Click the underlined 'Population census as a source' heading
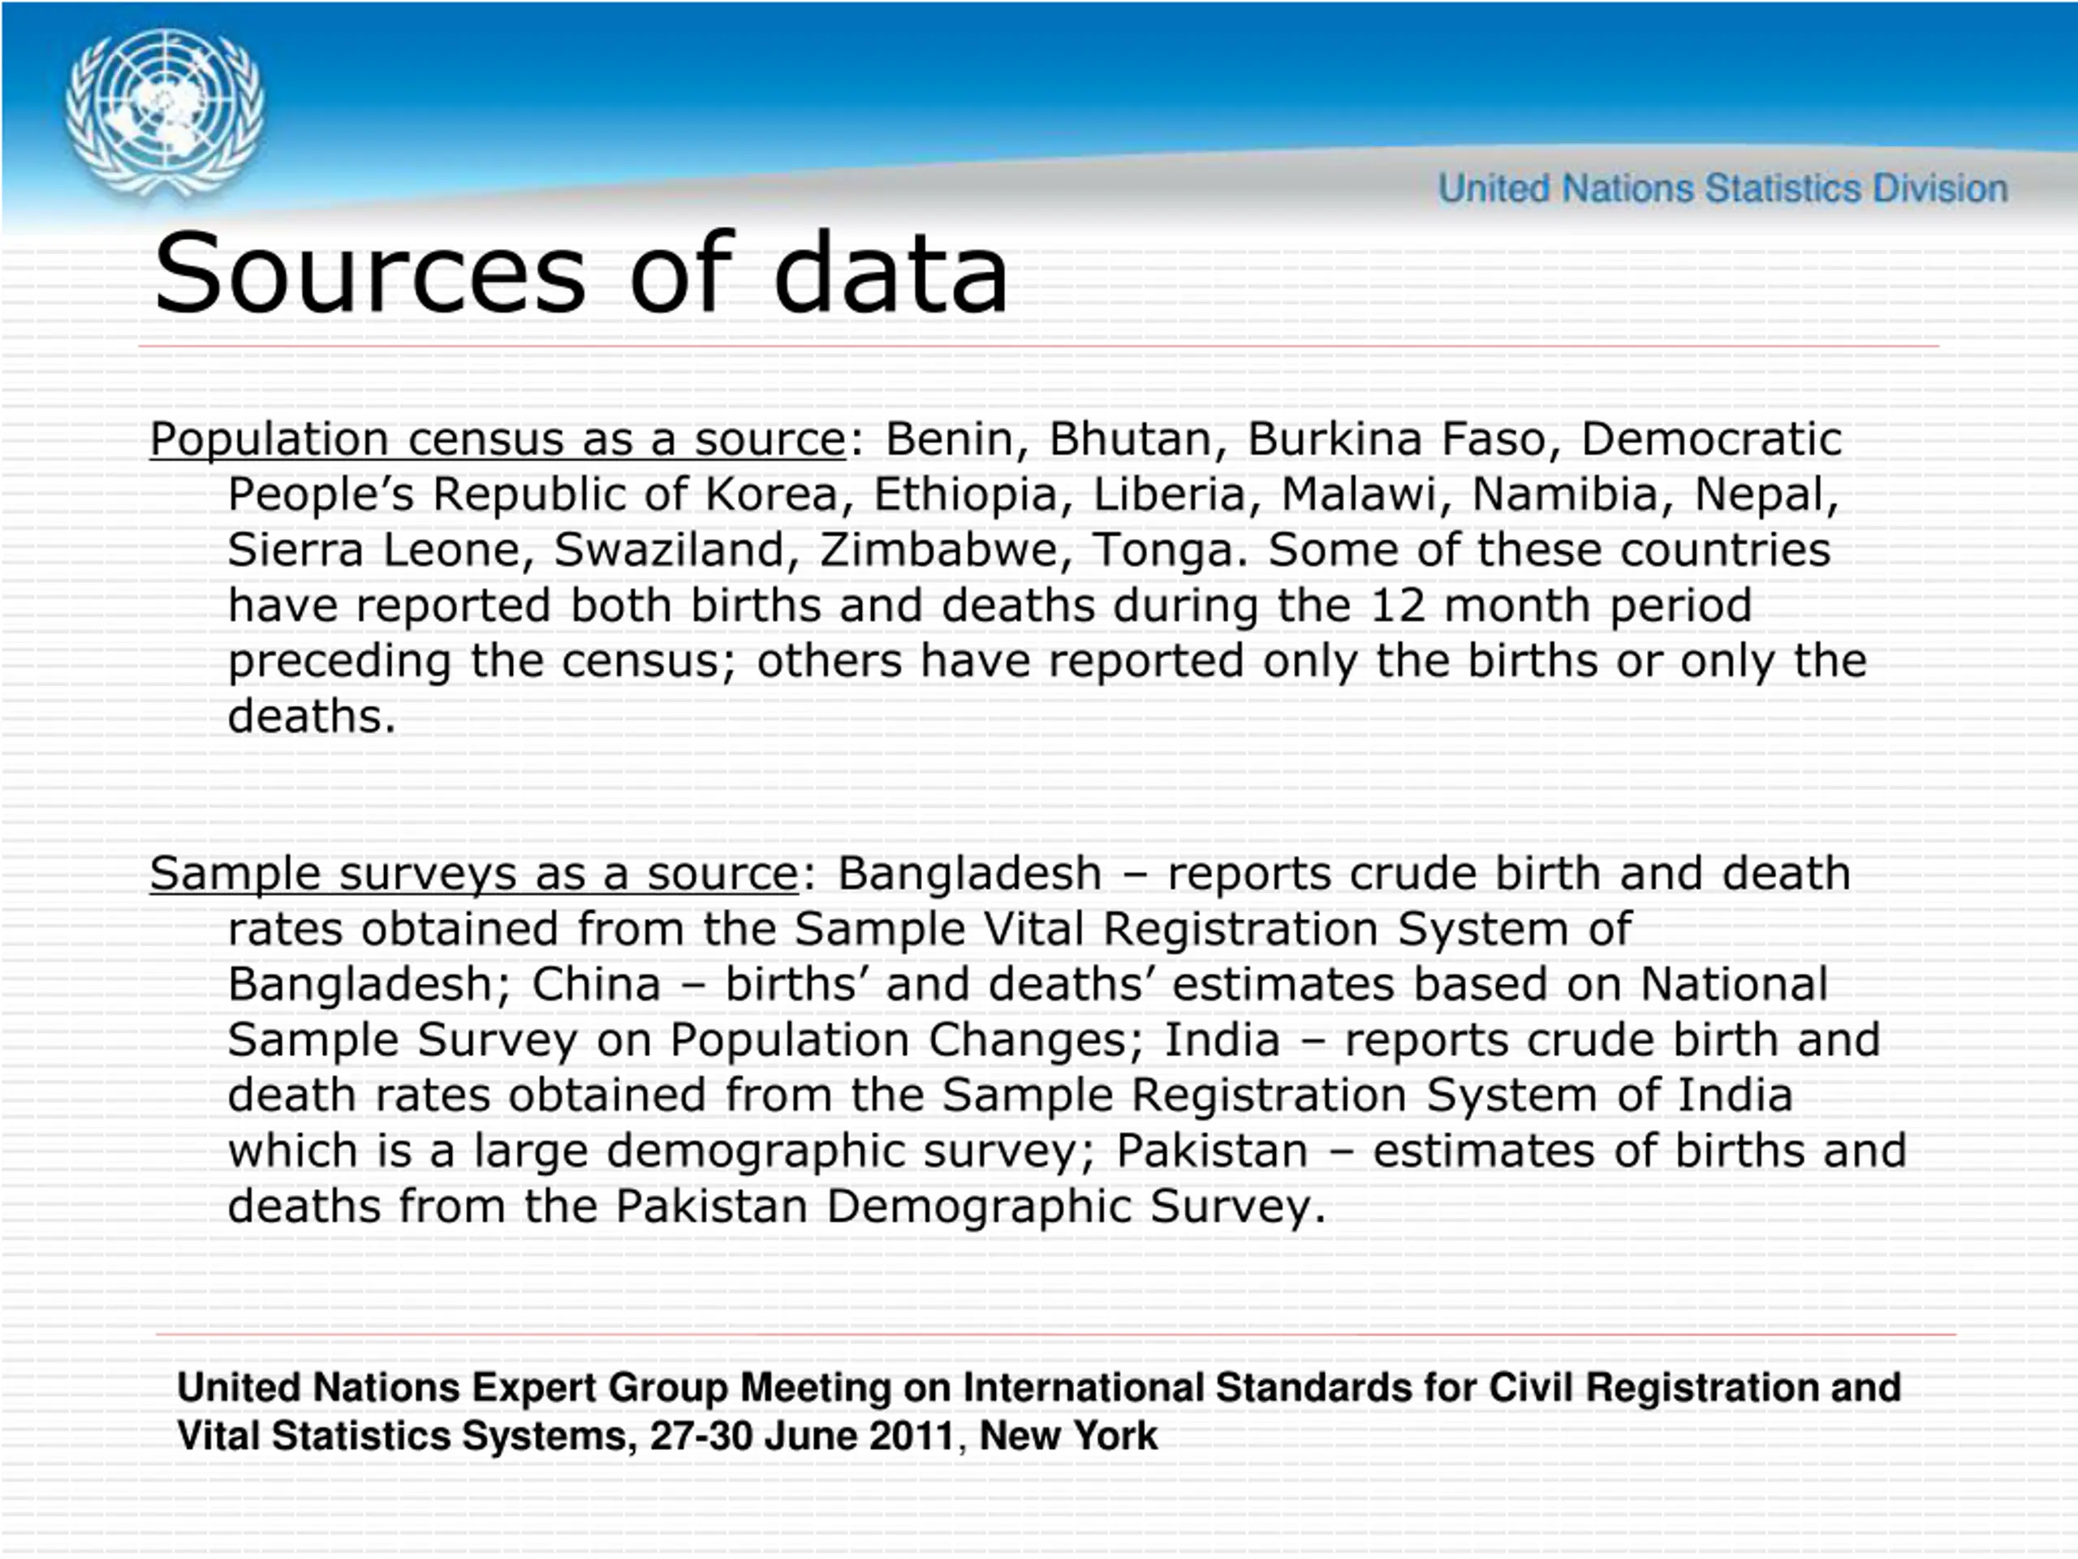The height and width of the screenshot is (1559, 2078). coord(498,440)
